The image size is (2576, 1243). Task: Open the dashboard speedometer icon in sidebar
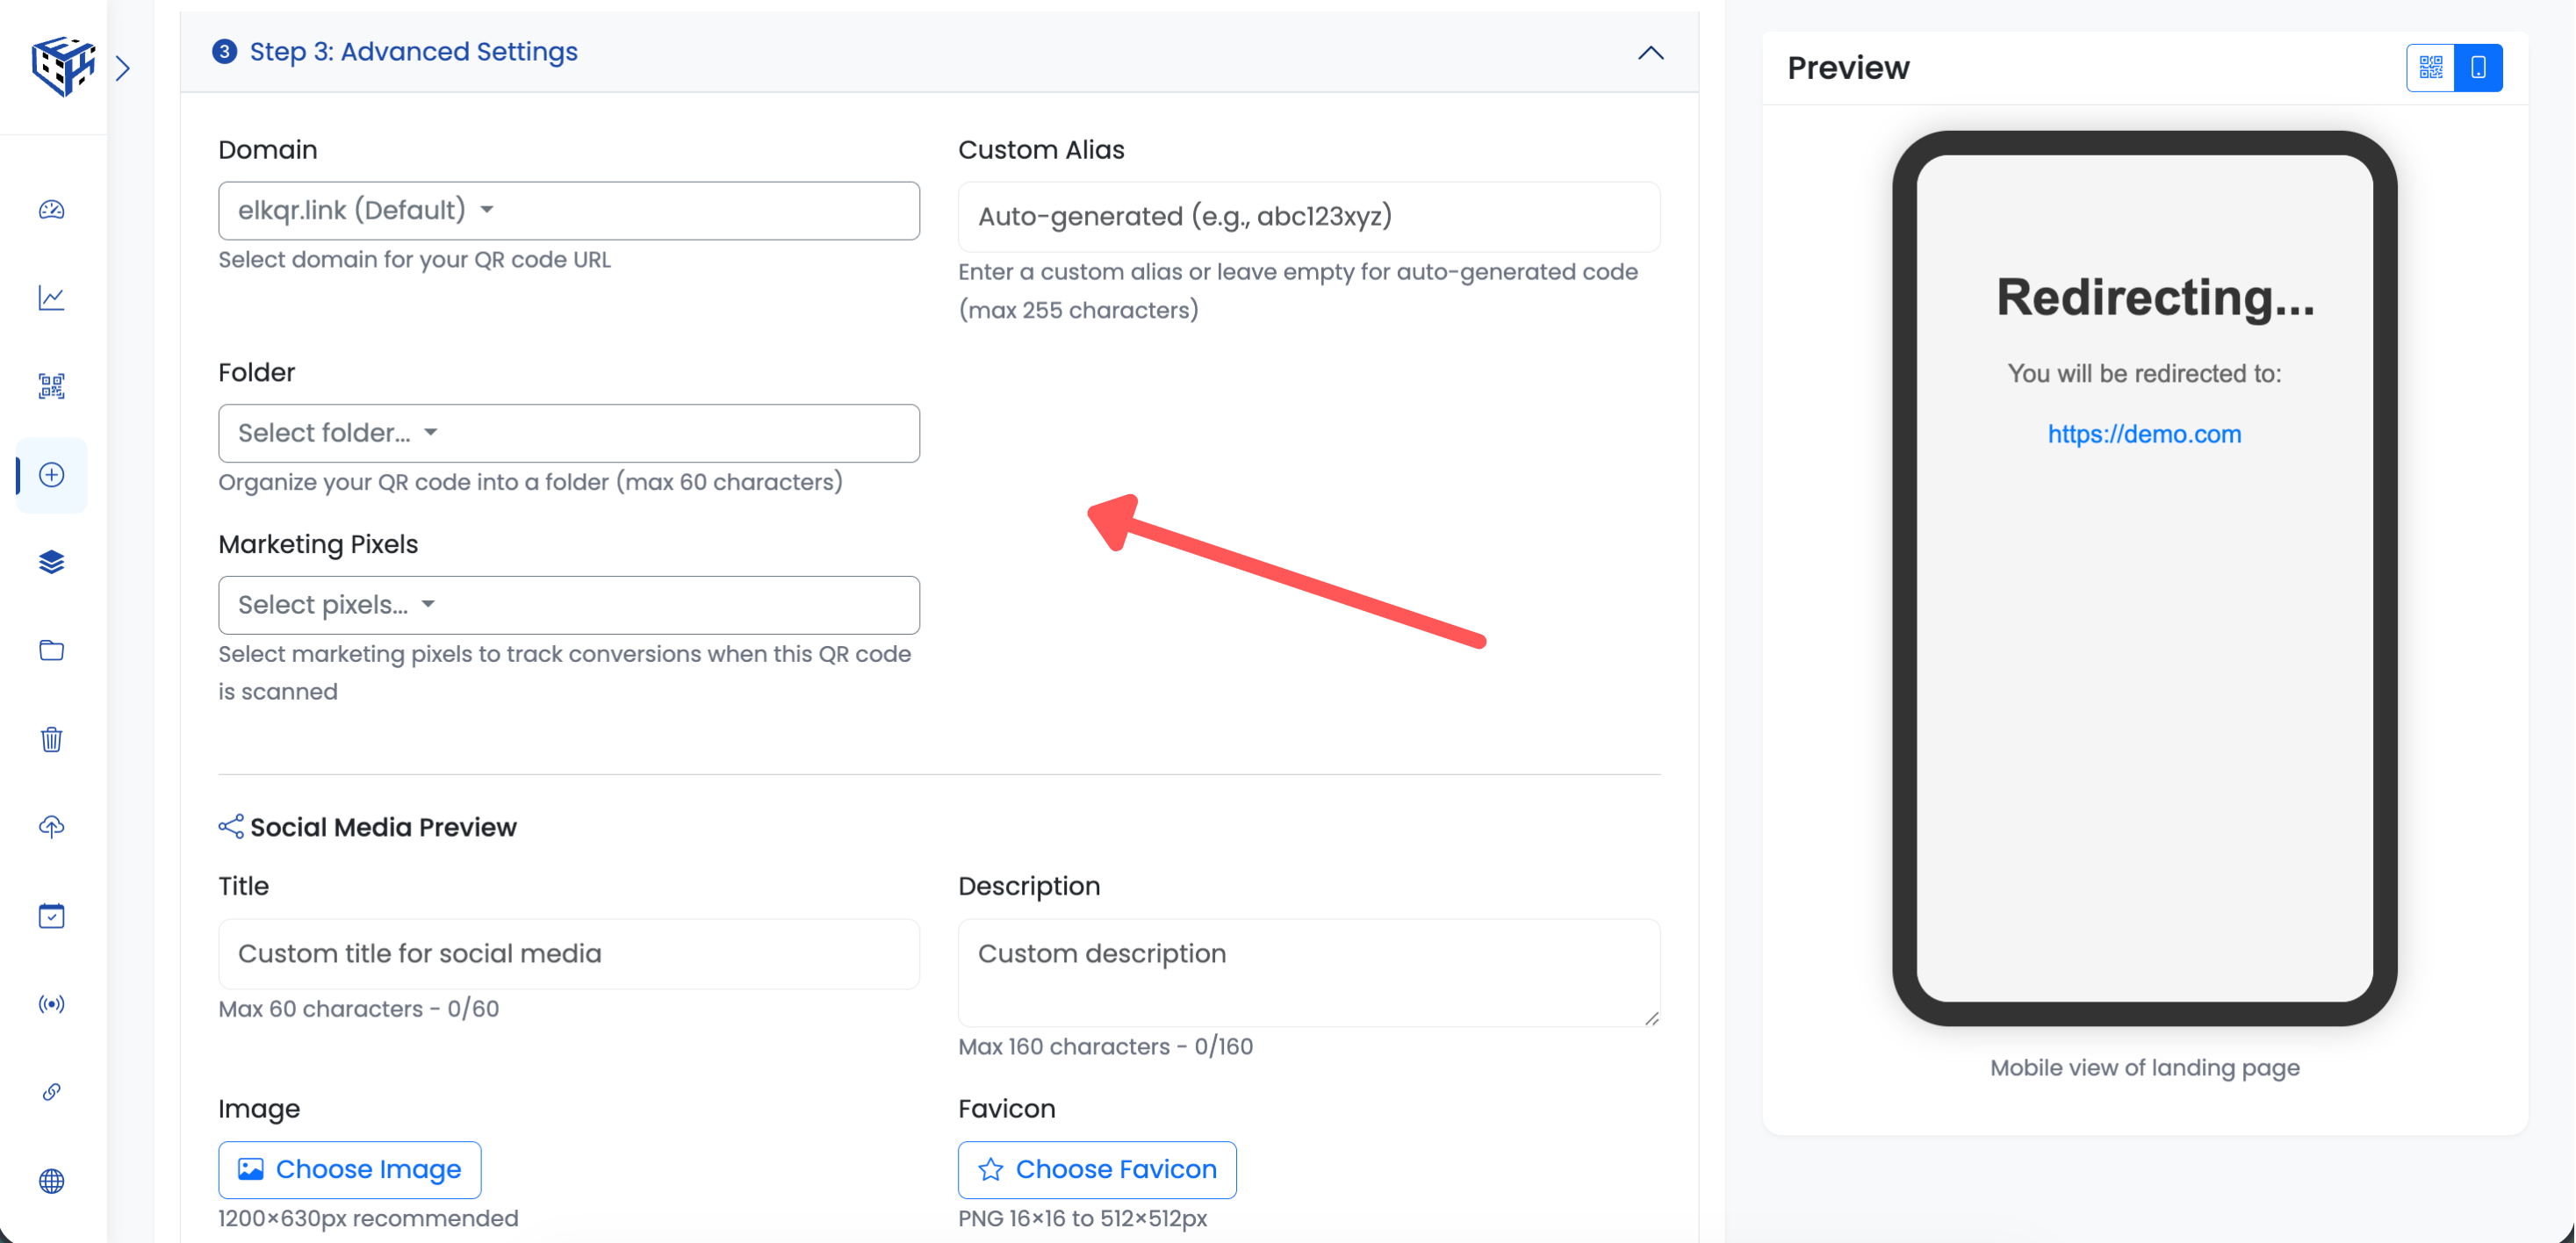(x=52, y=210)
